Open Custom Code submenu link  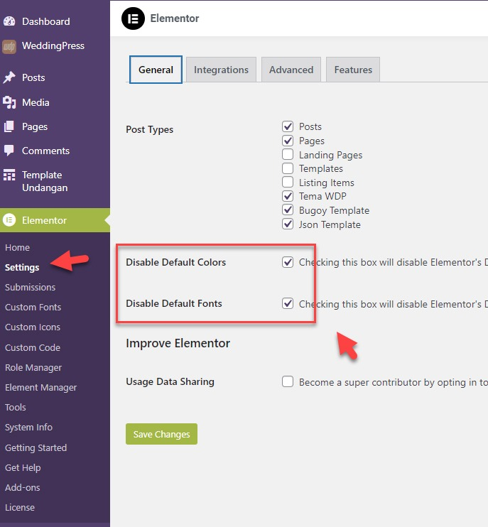tap(33, 347)
